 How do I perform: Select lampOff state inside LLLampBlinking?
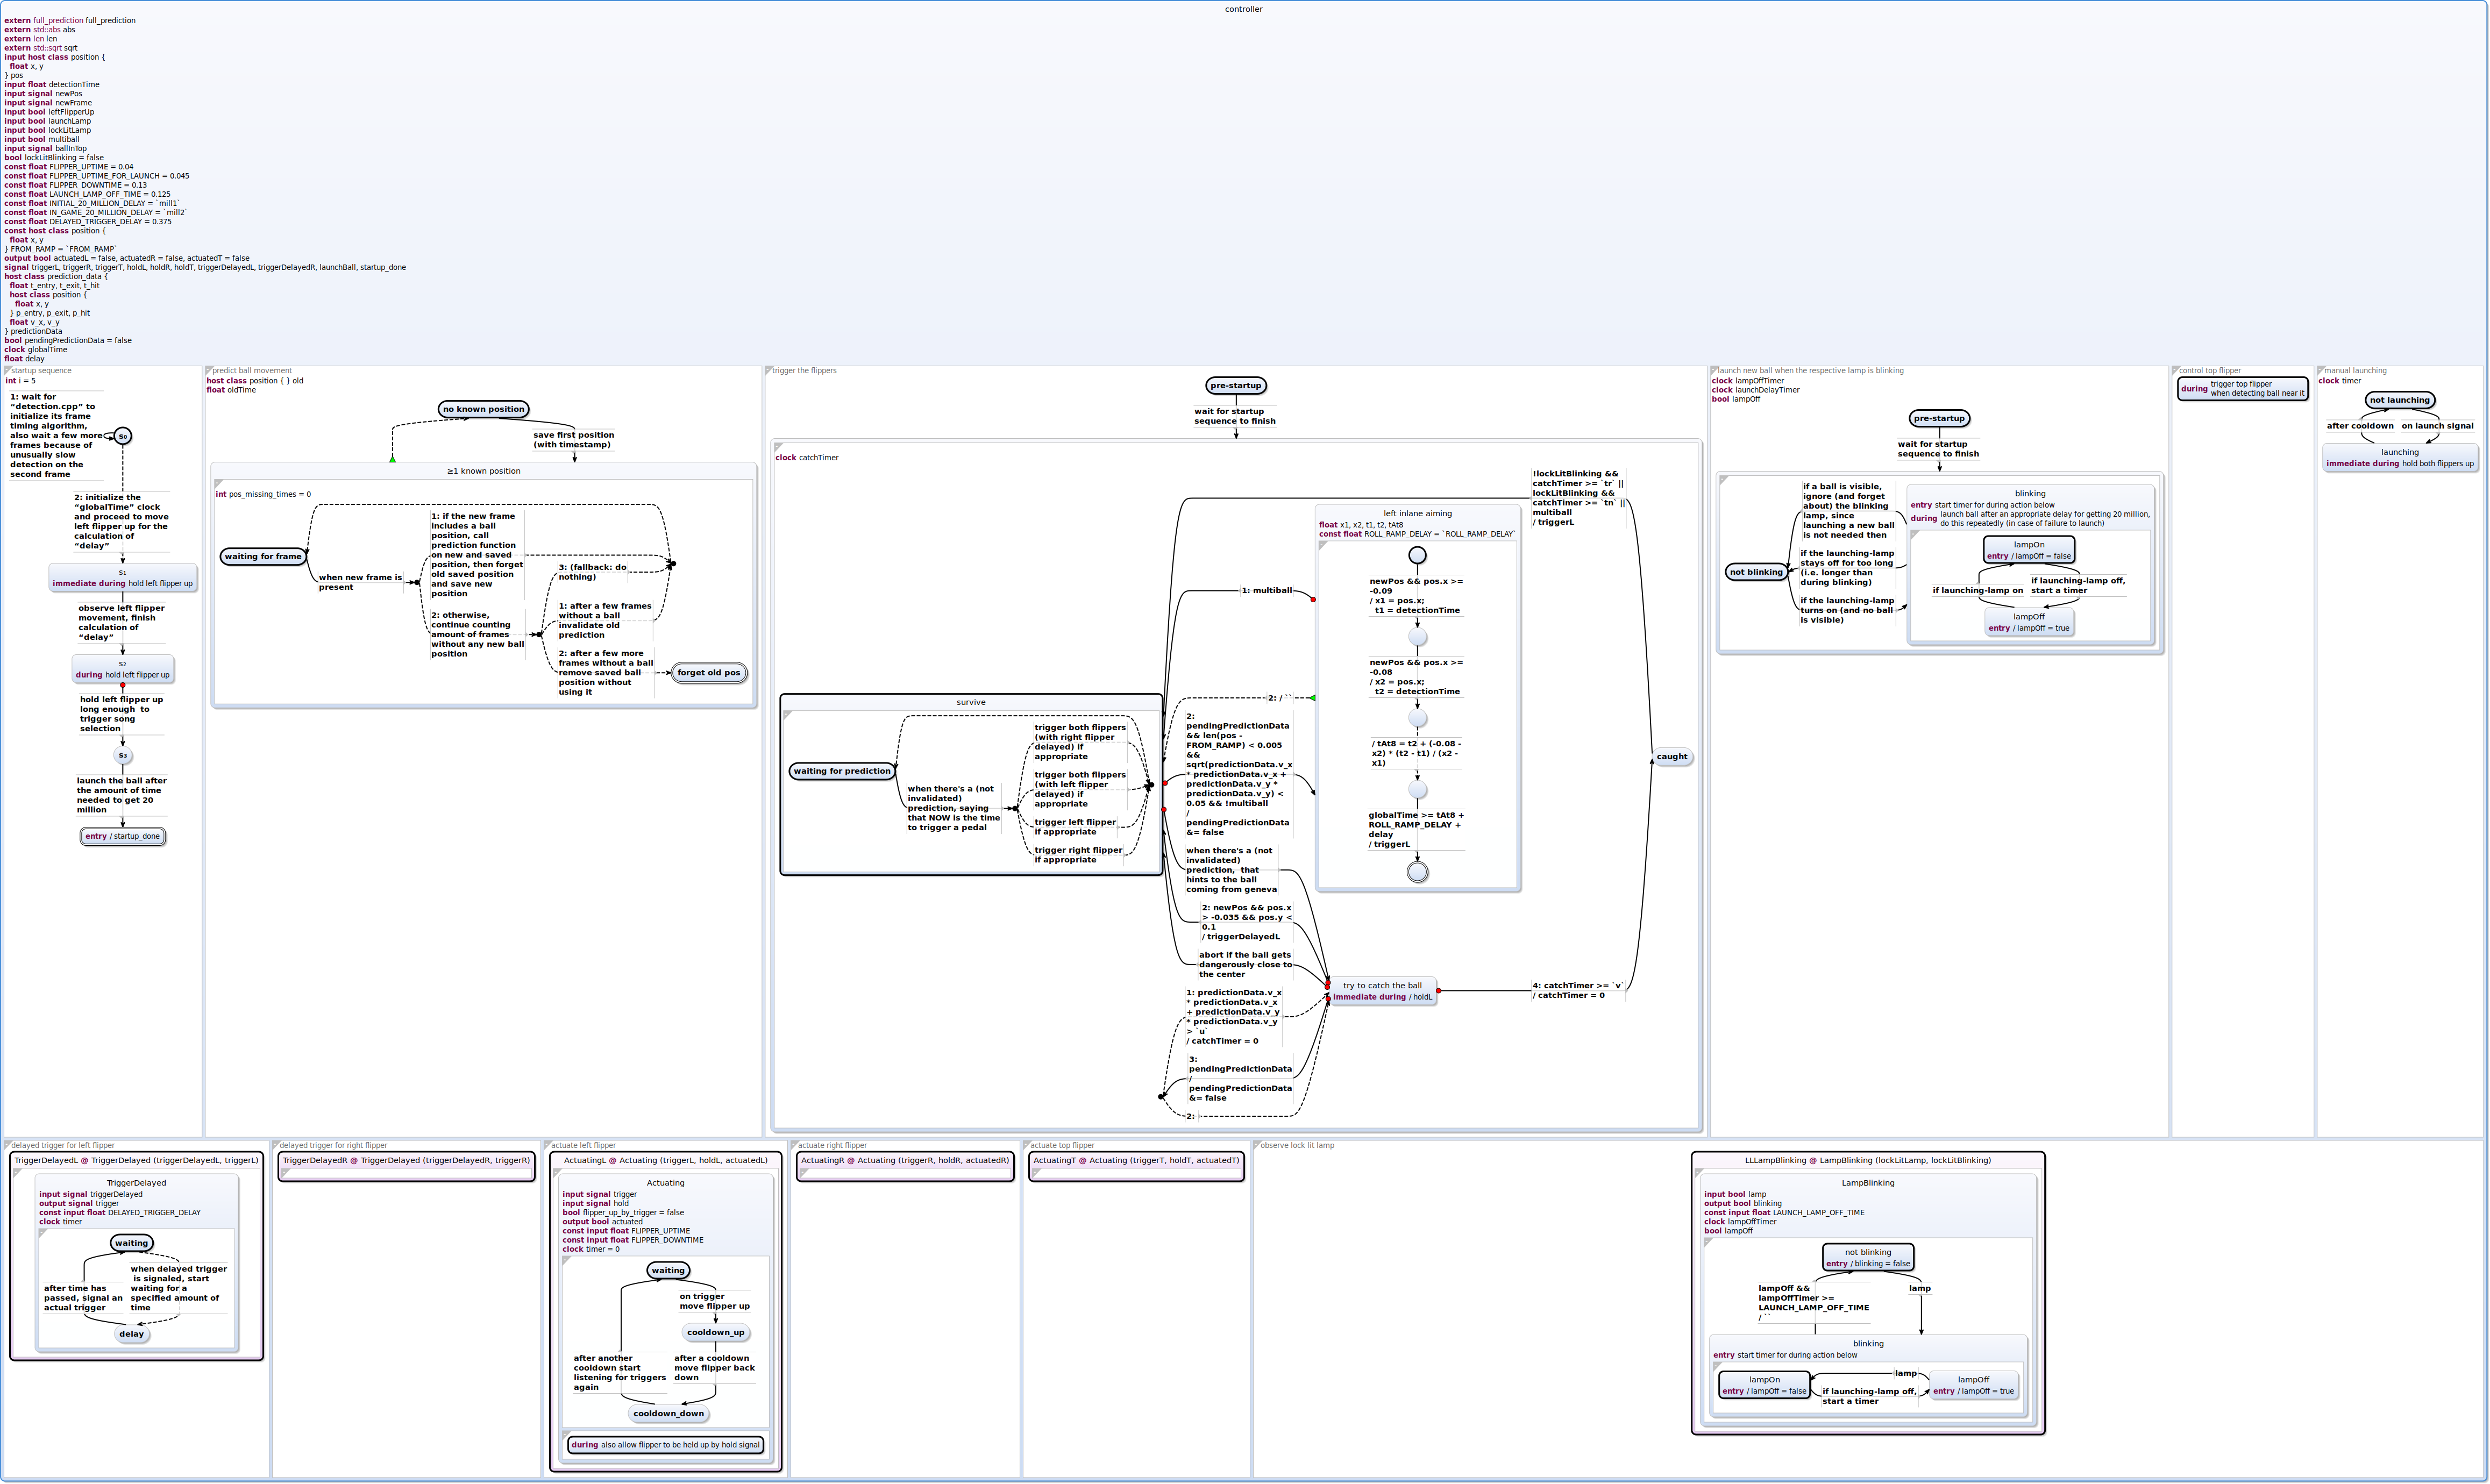coord(1973,1386)
